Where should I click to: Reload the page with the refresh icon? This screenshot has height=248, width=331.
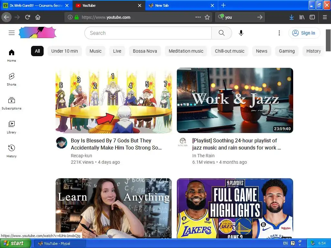[27, 17]
